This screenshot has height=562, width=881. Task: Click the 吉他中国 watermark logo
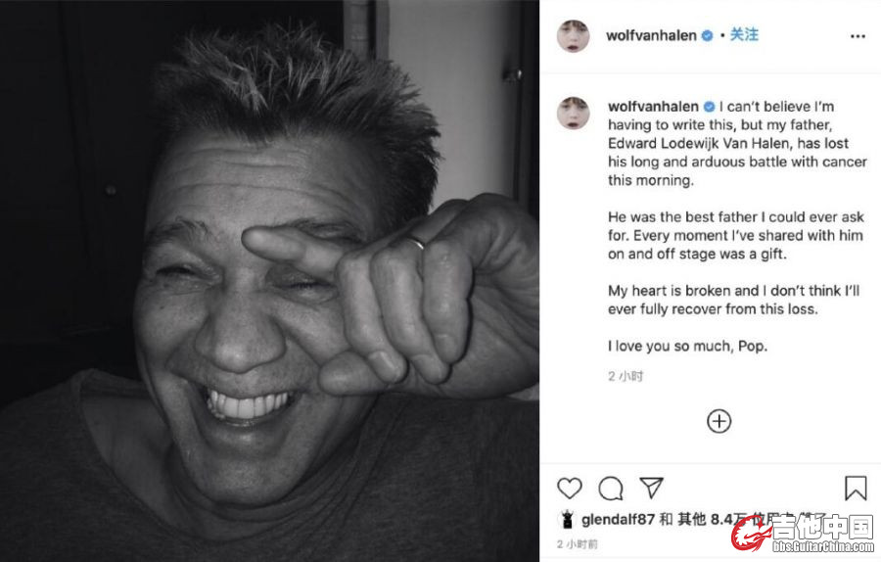click(x=803, y=534)
